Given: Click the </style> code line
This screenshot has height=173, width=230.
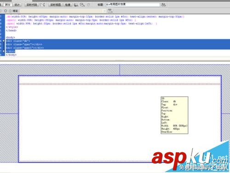Looking at the screenshot, I should pos(12,27).
